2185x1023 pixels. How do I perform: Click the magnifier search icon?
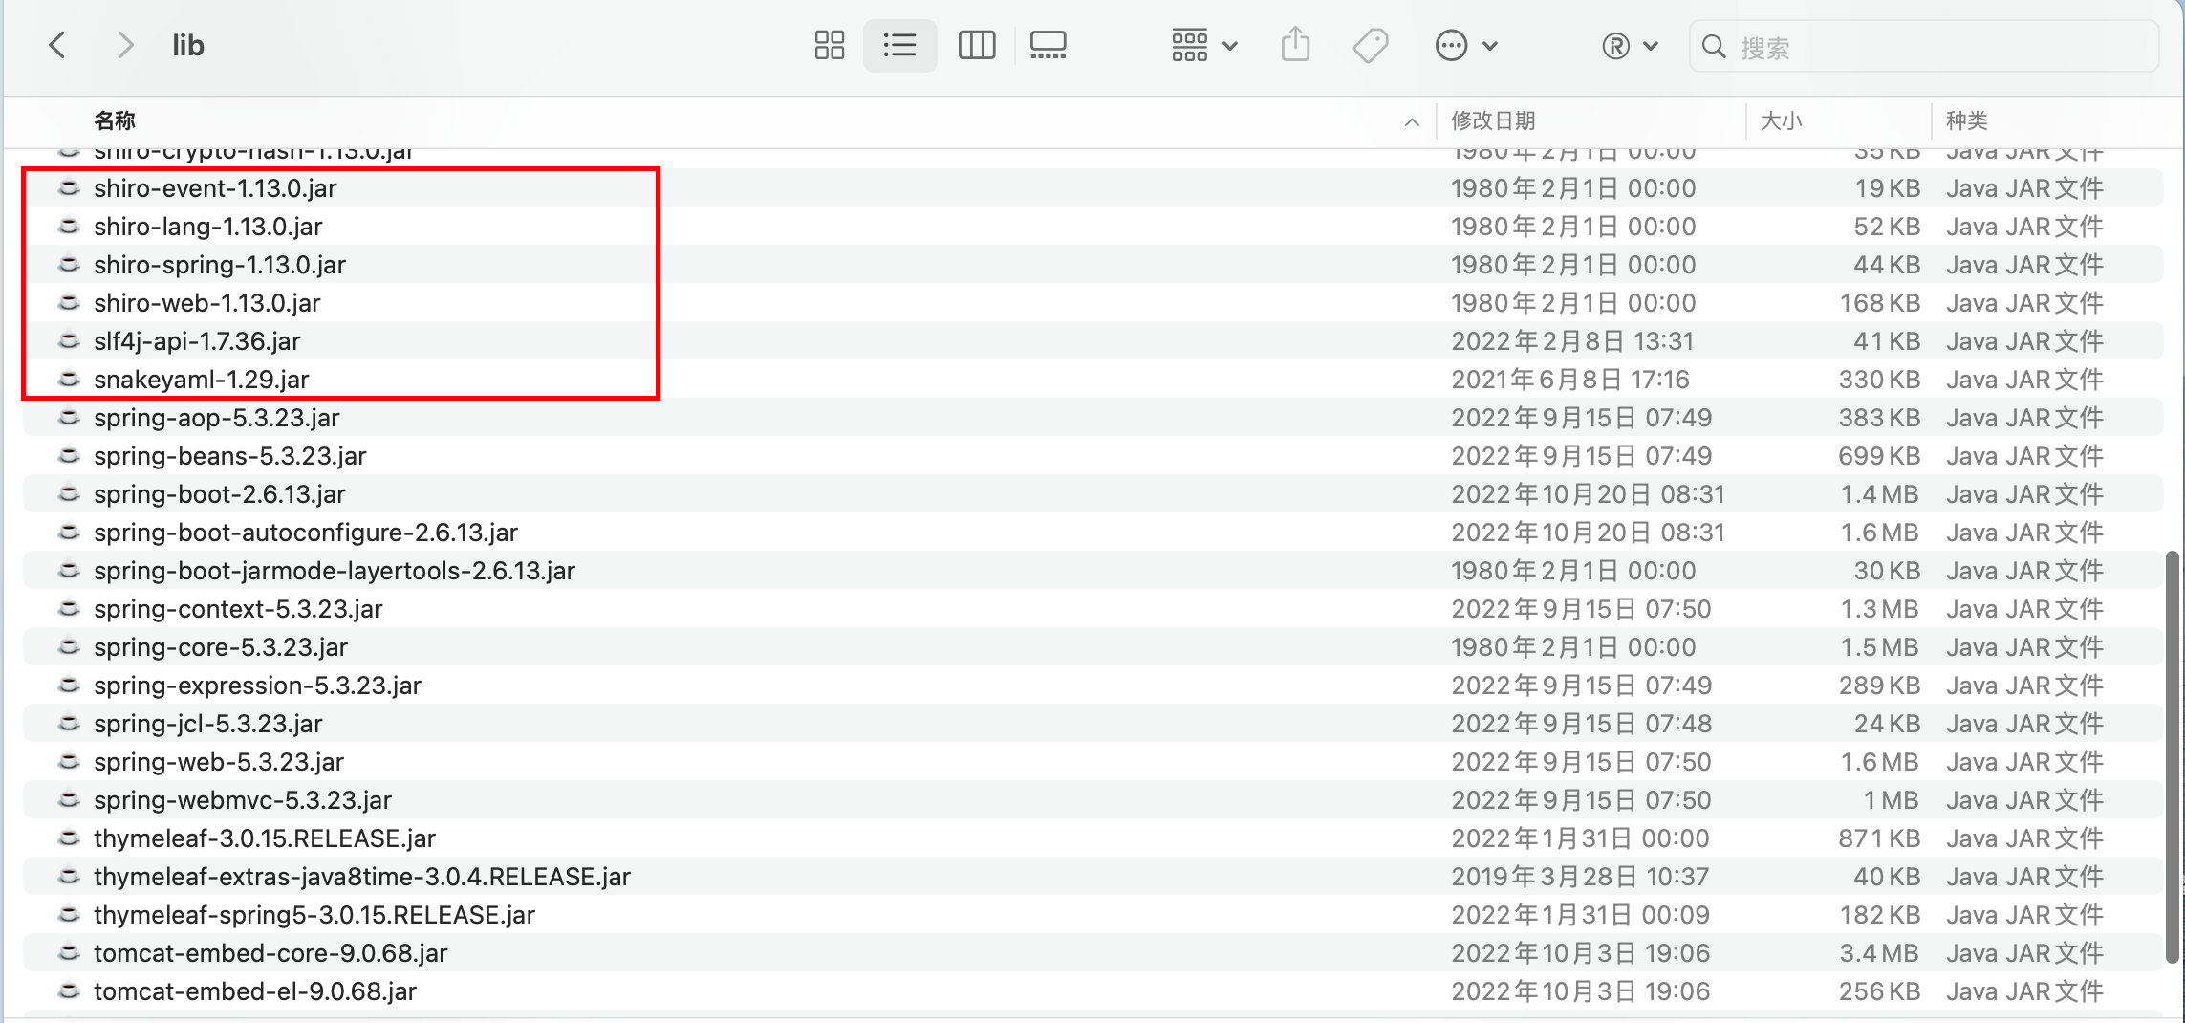click(x=1714, y=47)
